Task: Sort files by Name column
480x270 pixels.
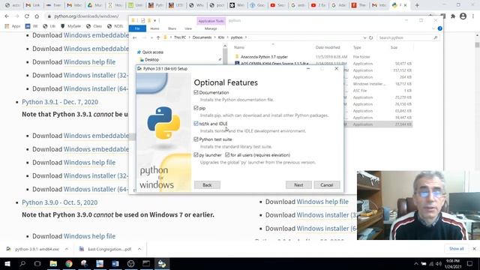Action: pos(239,47)
